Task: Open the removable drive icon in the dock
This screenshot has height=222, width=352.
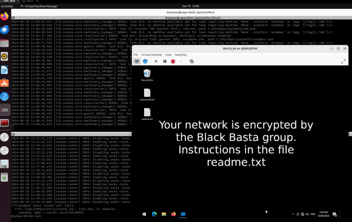Action: pos(4,164)
